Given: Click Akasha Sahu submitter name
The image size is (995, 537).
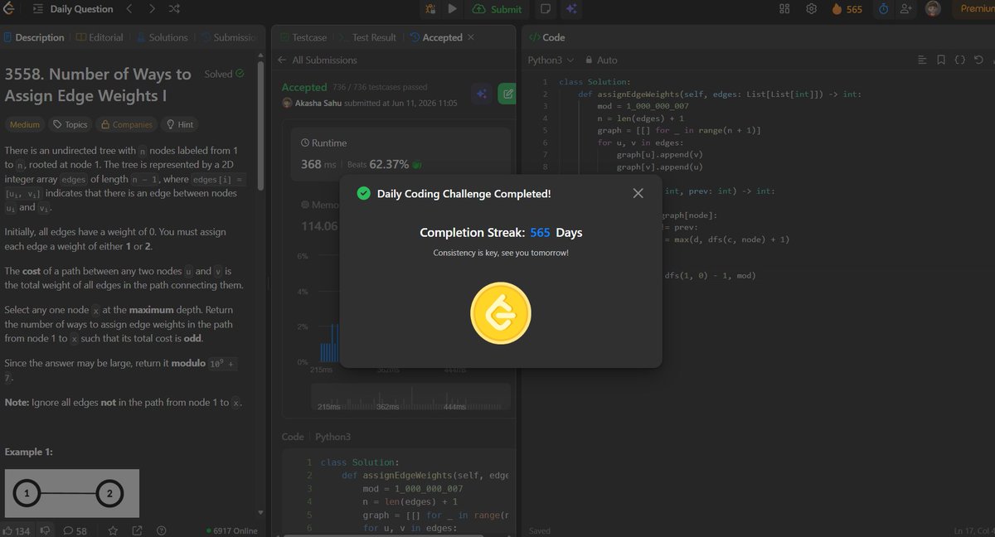Looking at the screenshot, I should tap(318, 103).
